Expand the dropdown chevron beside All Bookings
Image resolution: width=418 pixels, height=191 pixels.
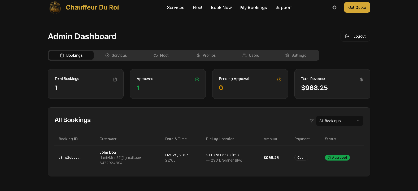coord(358,121)
